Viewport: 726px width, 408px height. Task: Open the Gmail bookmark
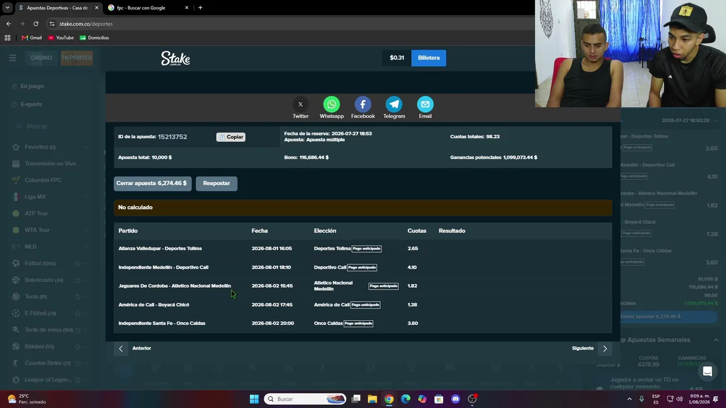32,38
